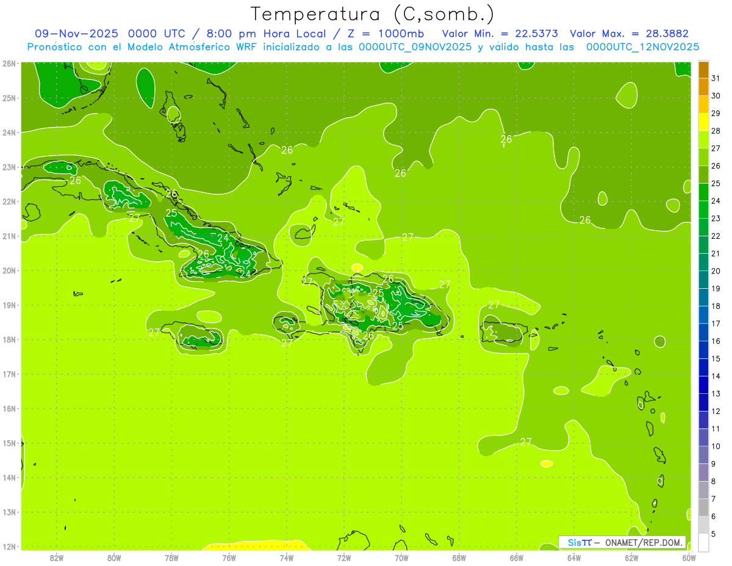732x566 pixels.
Task: Click the 70W longitude axis label
Action: [x=401, y=557]
